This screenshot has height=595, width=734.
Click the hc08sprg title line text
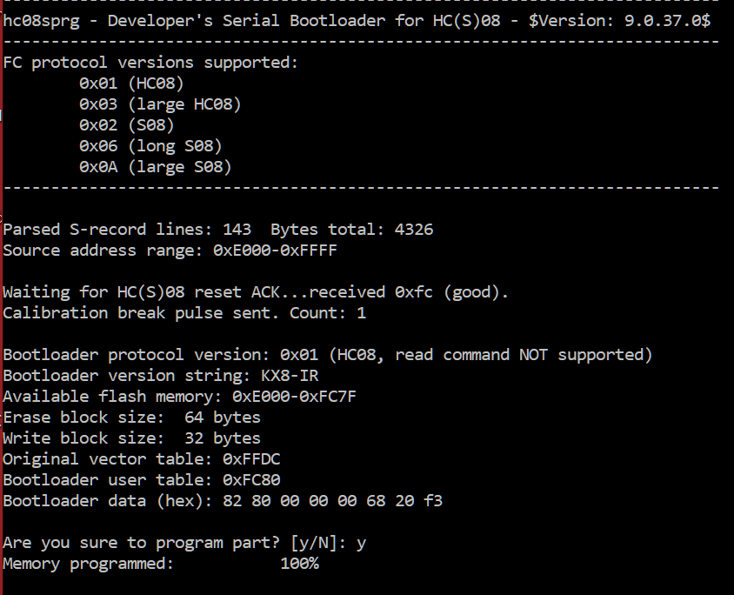[357, 21]
